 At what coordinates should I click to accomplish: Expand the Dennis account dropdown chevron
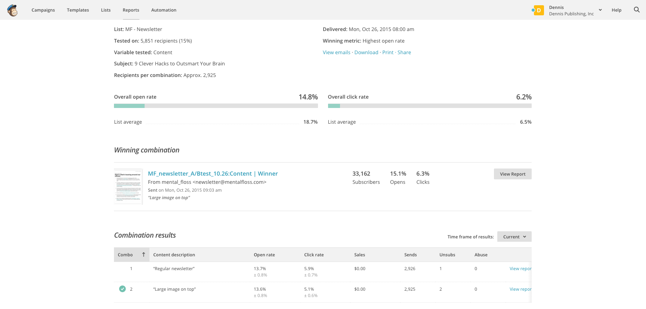(600, 10)
